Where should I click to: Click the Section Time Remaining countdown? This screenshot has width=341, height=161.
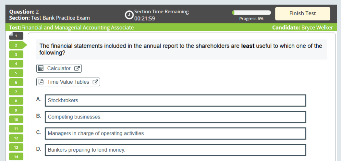tap(145, 19)
